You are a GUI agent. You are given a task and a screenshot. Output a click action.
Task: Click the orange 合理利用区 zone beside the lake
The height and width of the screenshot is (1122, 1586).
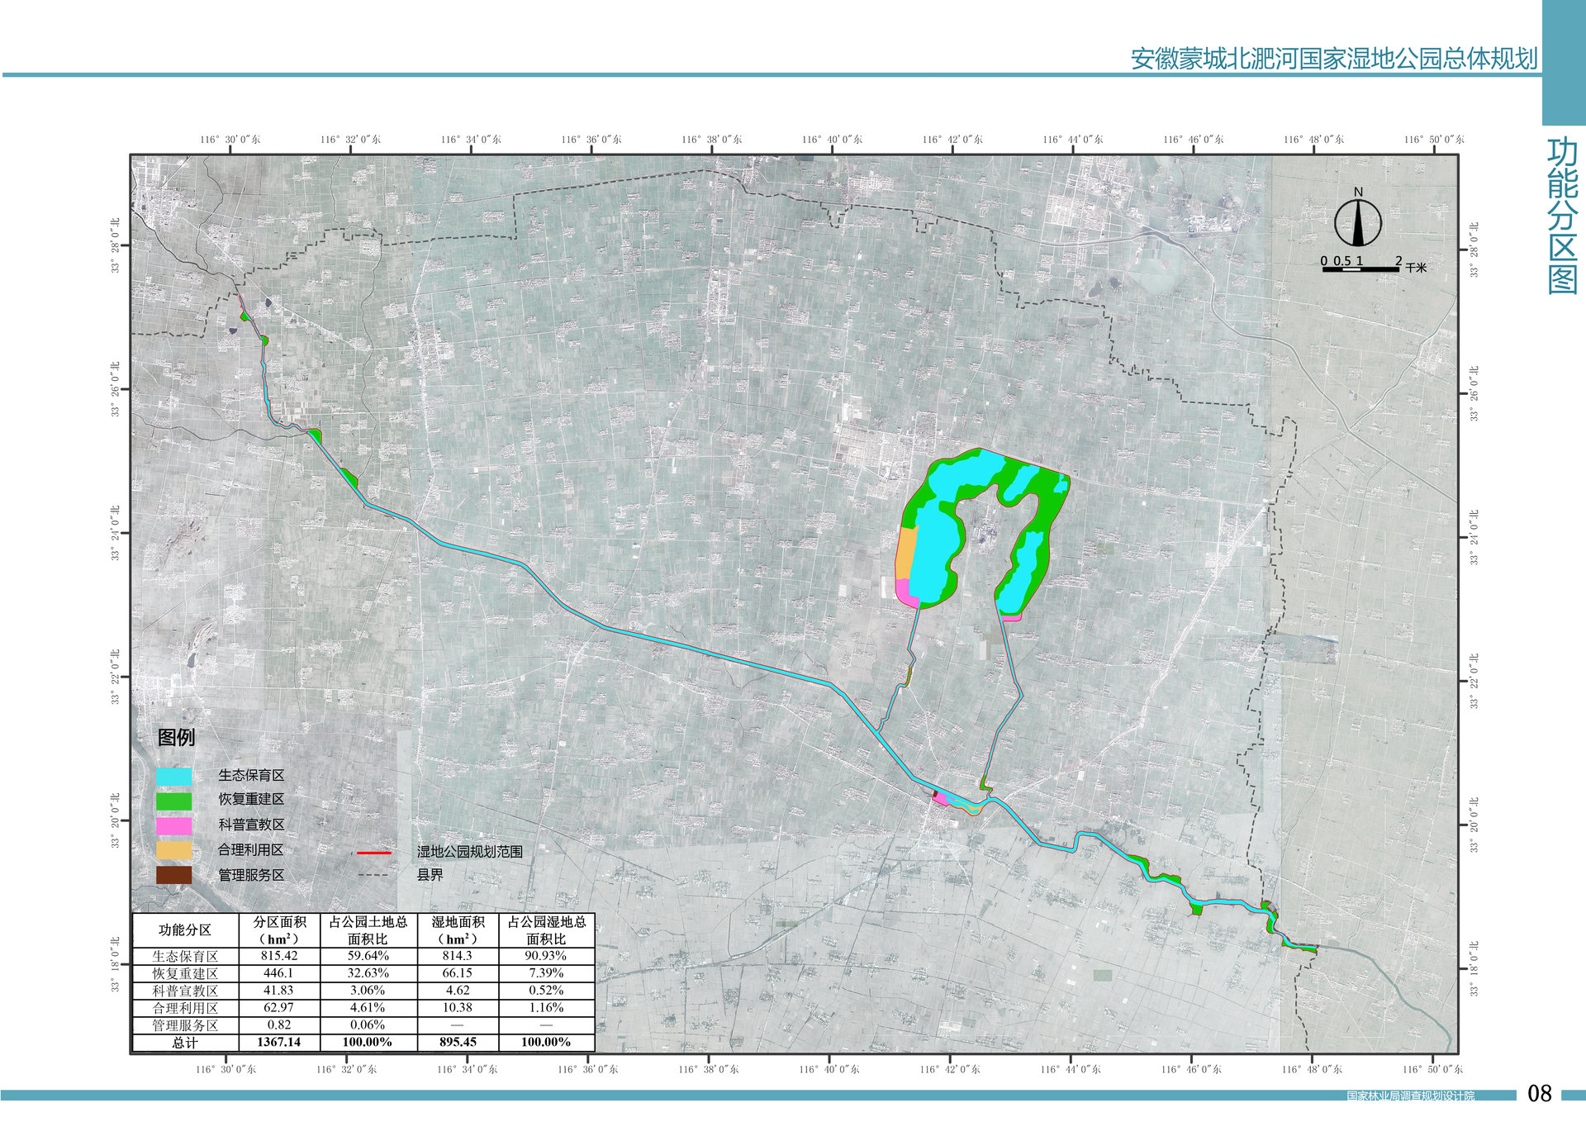(x=906, y=554)
